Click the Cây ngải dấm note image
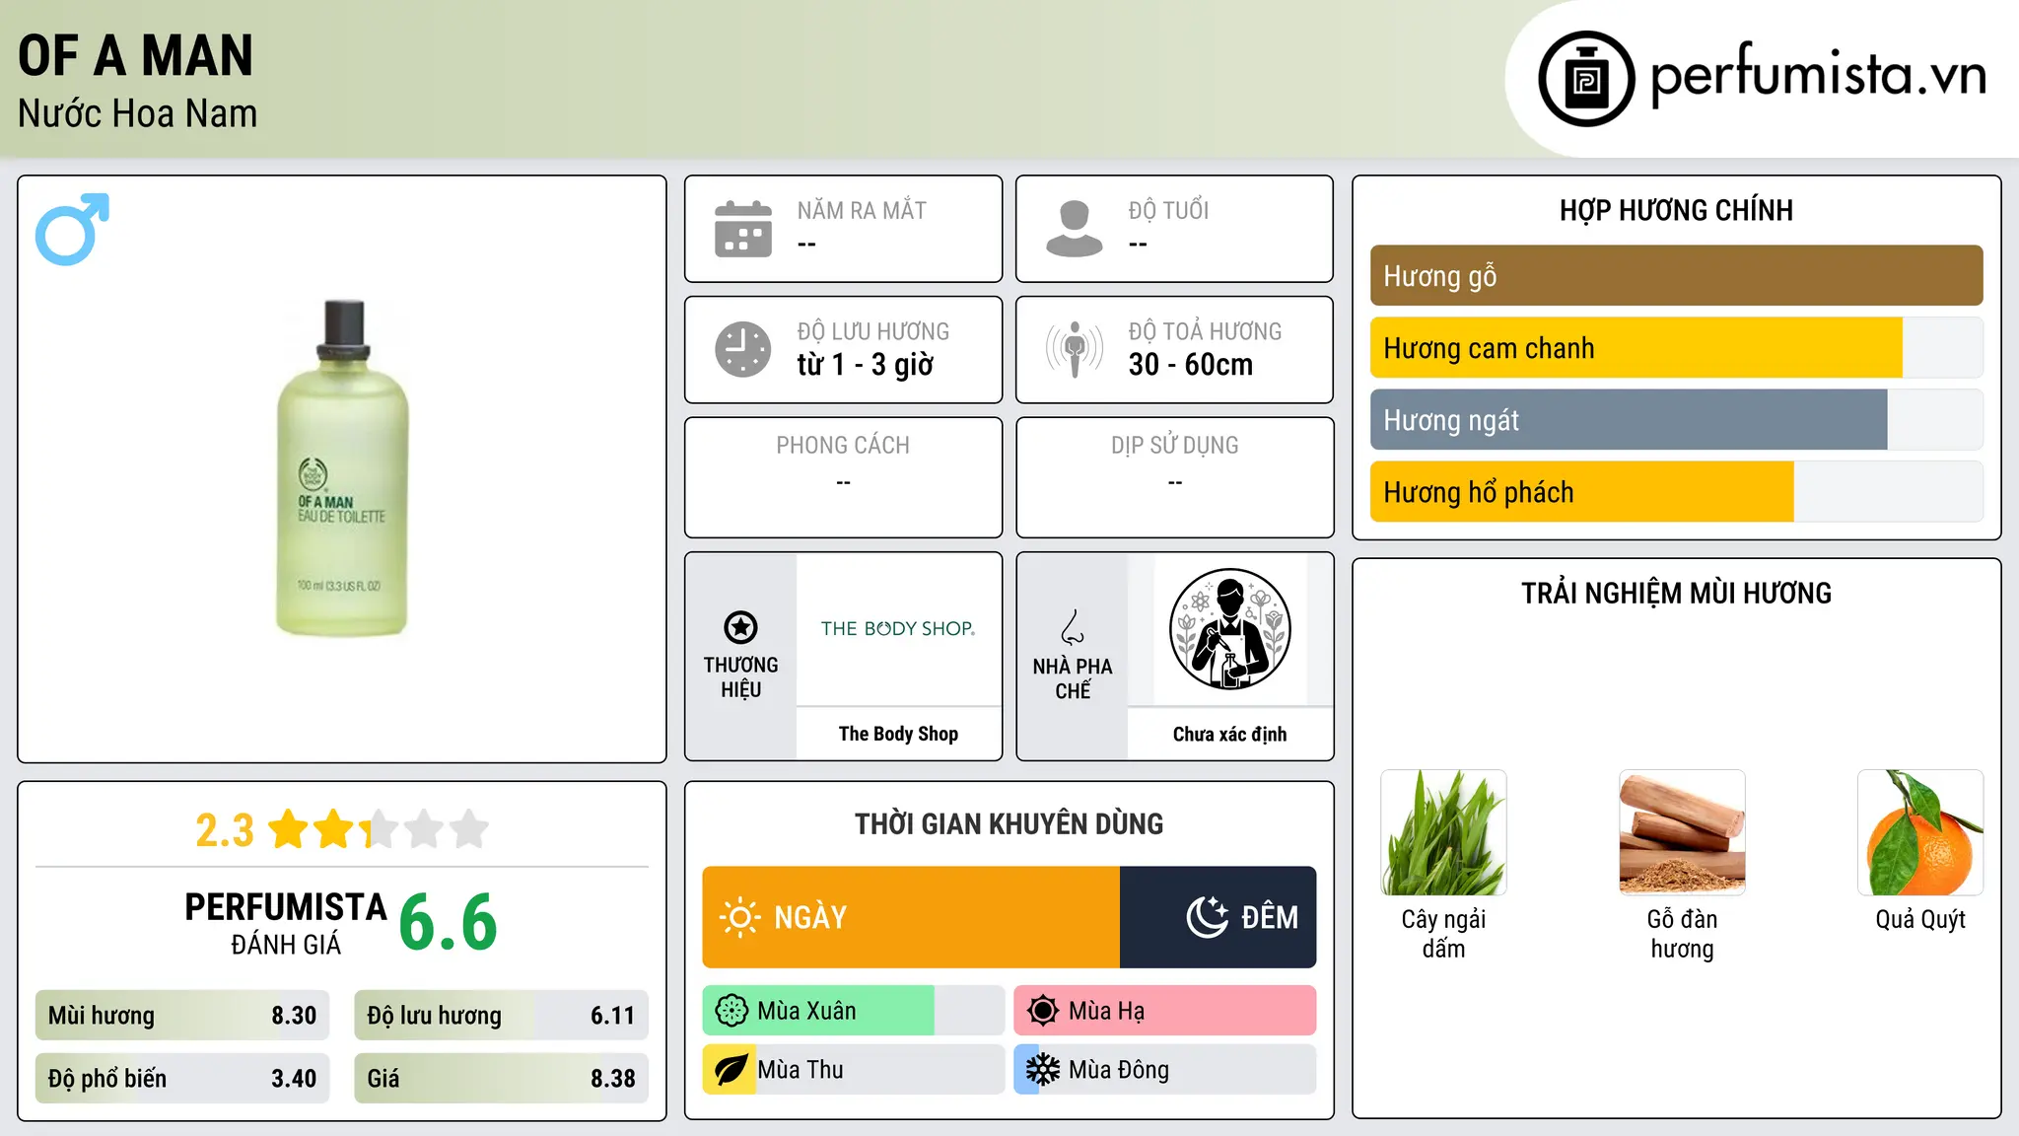This screenshot has width=2019, height=1136. [x=1443, y=832]
